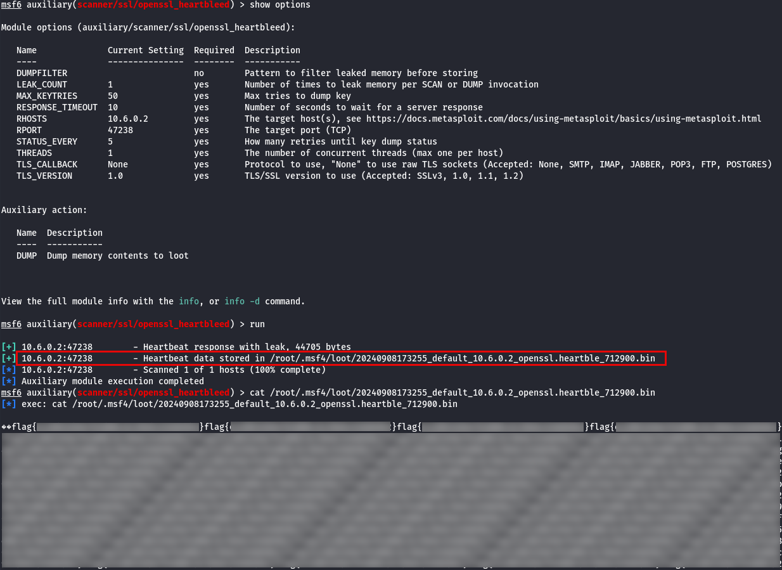Select the RPORT value 47238
782x570 pixels.
120,130
